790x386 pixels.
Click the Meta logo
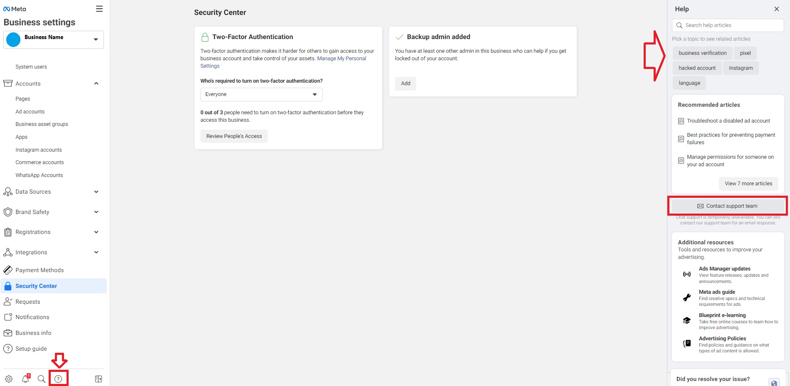click(x=15, y=9)
